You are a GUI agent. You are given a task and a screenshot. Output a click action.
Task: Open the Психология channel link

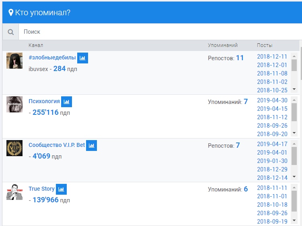point(44,101)
